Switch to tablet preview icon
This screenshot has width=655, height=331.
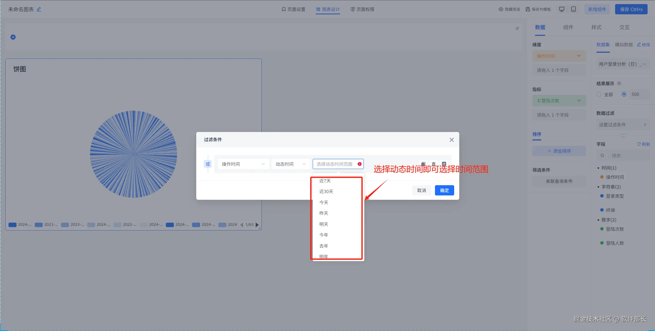(x=574, y=9)
